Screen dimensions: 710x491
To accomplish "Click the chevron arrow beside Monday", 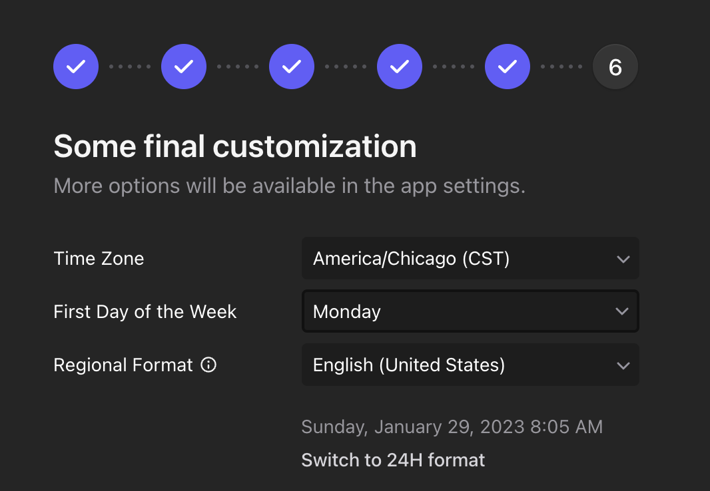I will tap(623, 311).
